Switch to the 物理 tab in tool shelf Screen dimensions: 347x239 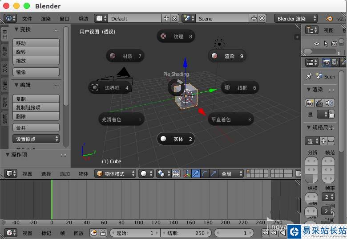coord(4,102)
